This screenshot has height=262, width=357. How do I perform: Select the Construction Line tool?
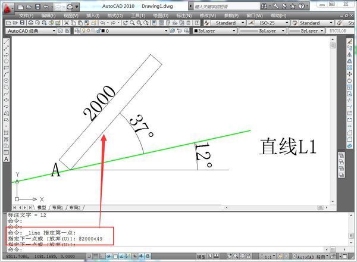6,48
